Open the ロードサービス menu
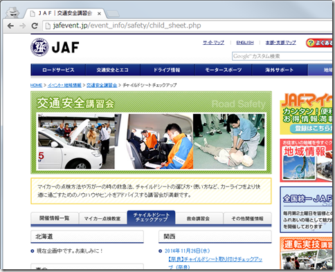Image resolution: width=335 pixels, height=272 pixels. click(x=58, y=70)
